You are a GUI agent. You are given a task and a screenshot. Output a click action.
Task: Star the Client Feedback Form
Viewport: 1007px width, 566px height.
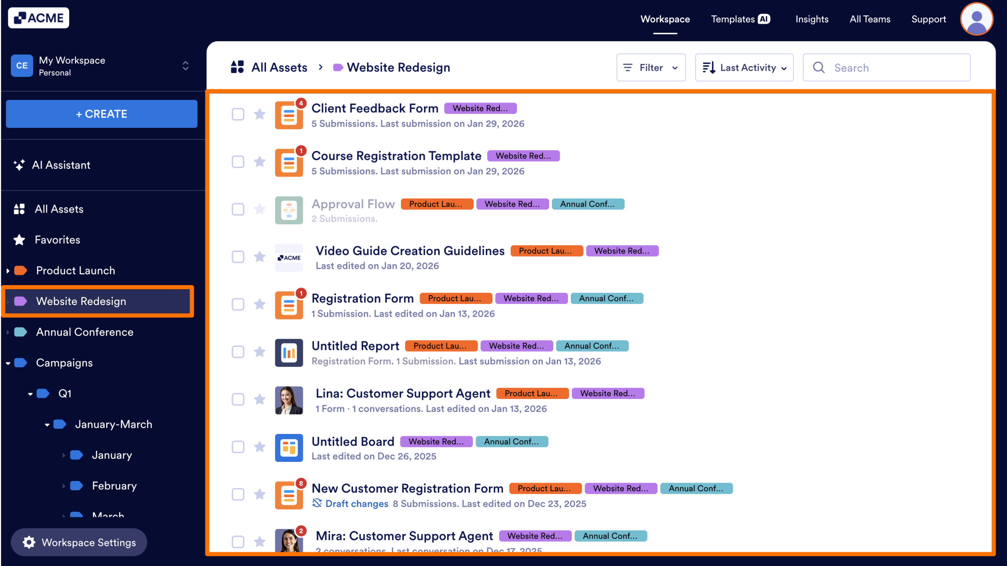point(260,114)
